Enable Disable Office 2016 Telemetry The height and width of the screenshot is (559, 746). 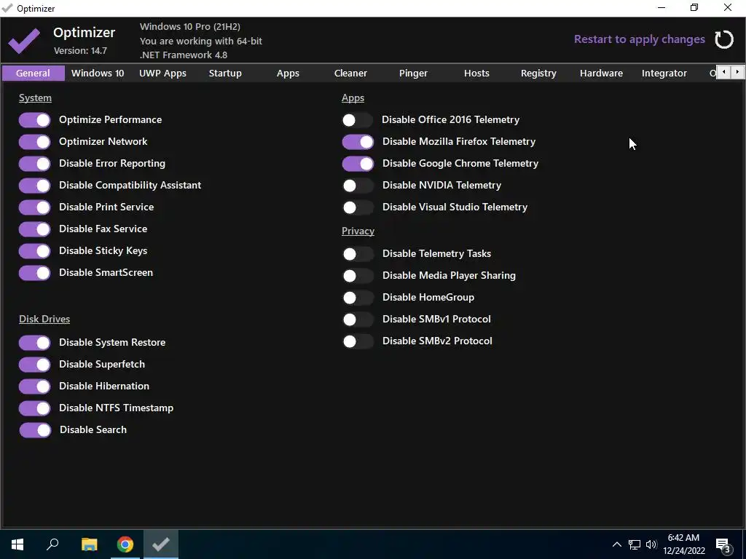click(357, 120)
